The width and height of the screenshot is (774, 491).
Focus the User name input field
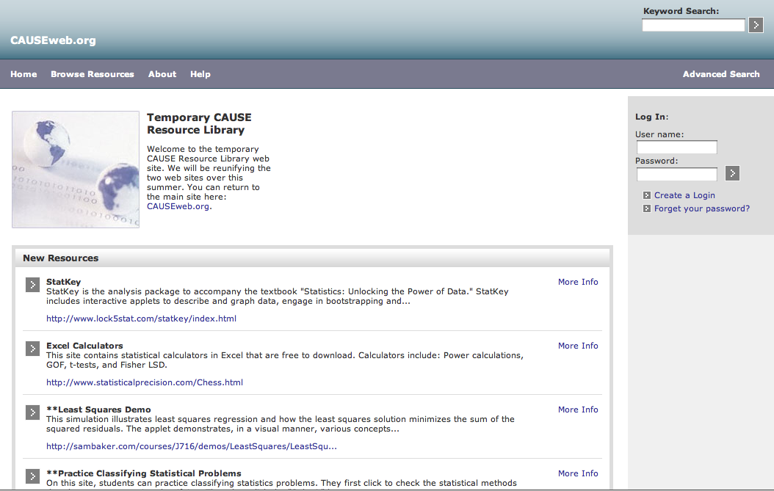click(676, 148)
